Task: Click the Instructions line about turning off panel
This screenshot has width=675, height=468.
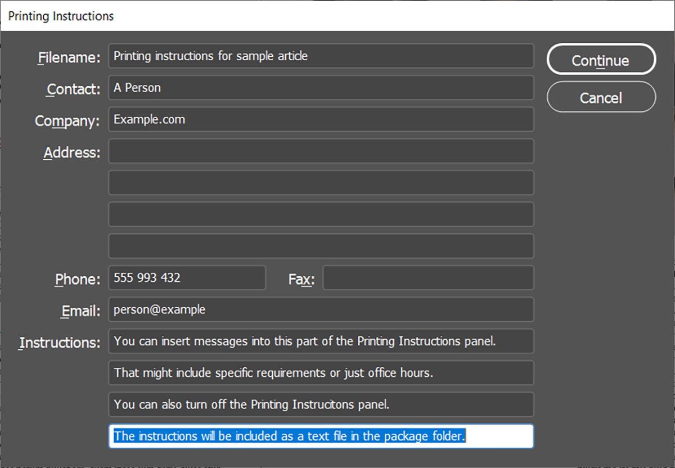Action: coord(321,404)
